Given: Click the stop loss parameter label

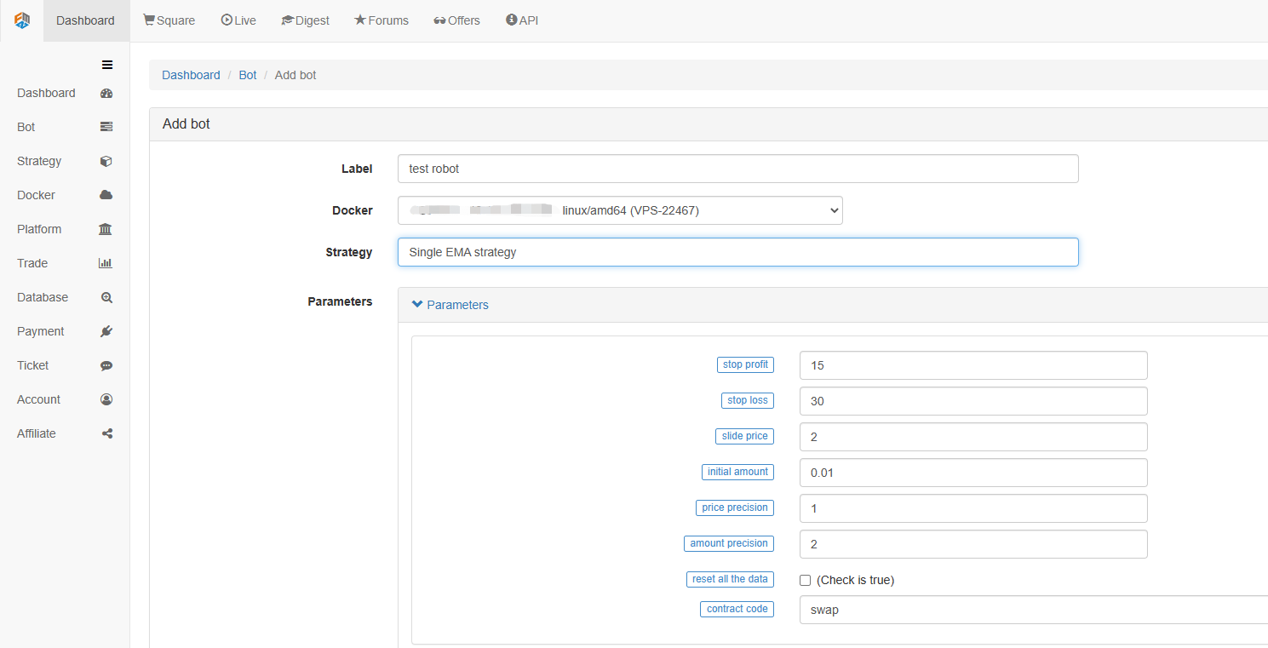Looking at the screenshot, I should [748, 400].
